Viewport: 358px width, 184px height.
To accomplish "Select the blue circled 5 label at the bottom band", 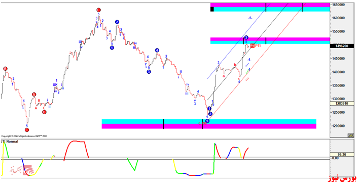I will [207, 121].
